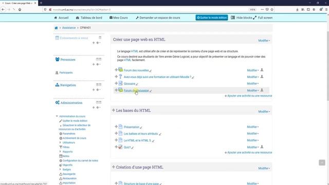Open a new browser tab with plus
This screenshot has width=329, height=185.
pyautogui.click(x=41, y=3)
